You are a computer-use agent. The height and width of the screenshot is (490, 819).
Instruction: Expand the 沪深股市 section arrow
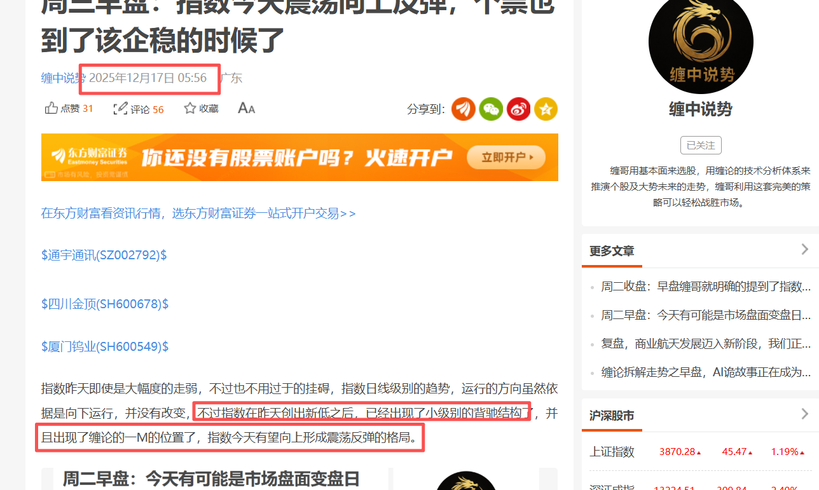tap(804, 414)
